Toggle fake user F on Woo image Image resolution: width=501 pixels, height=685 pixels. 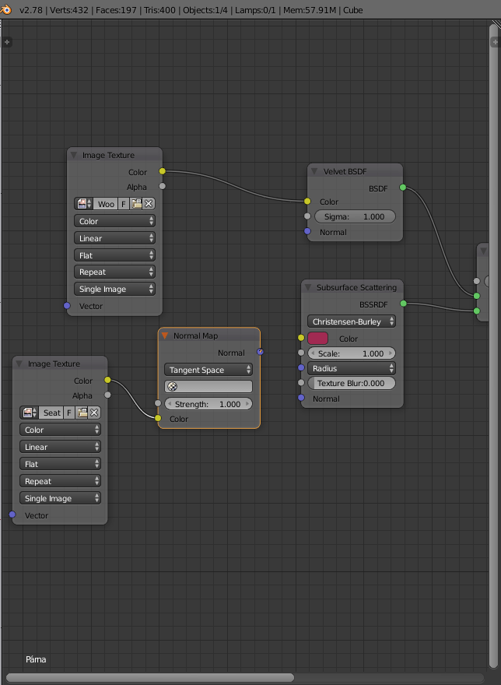[x=124, y=204]
